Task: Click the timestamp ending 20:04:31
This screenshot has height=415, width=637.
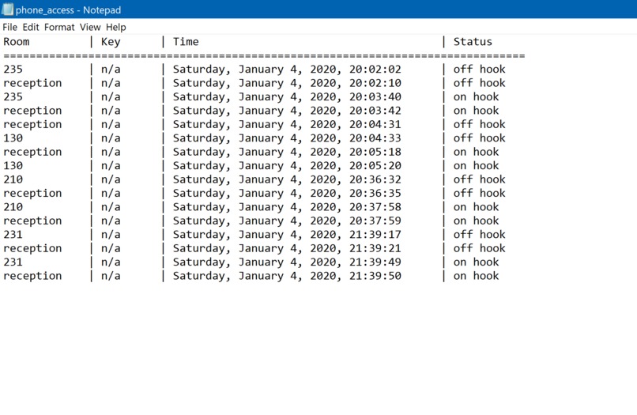Action: click(287, 125)
